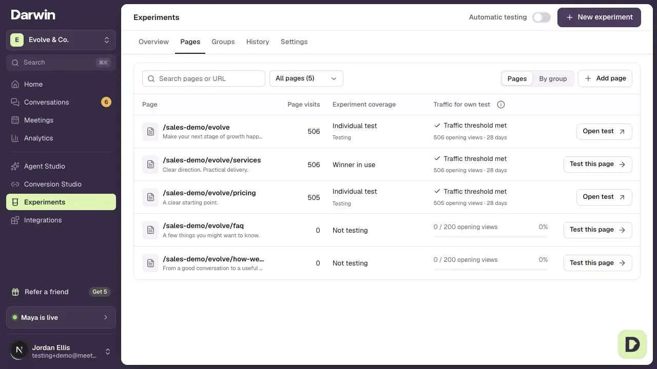Click the Conversations chat icon
This screenshot has height=369, width=657.
coord(15,102)
